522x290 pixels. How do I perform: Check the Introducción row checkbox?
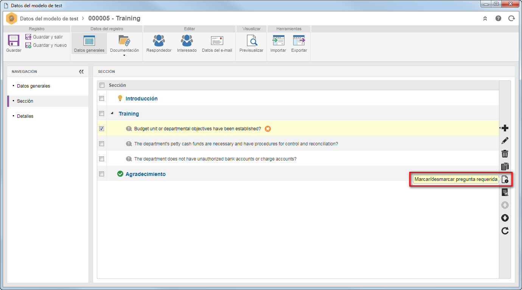(x=101, y=98)
